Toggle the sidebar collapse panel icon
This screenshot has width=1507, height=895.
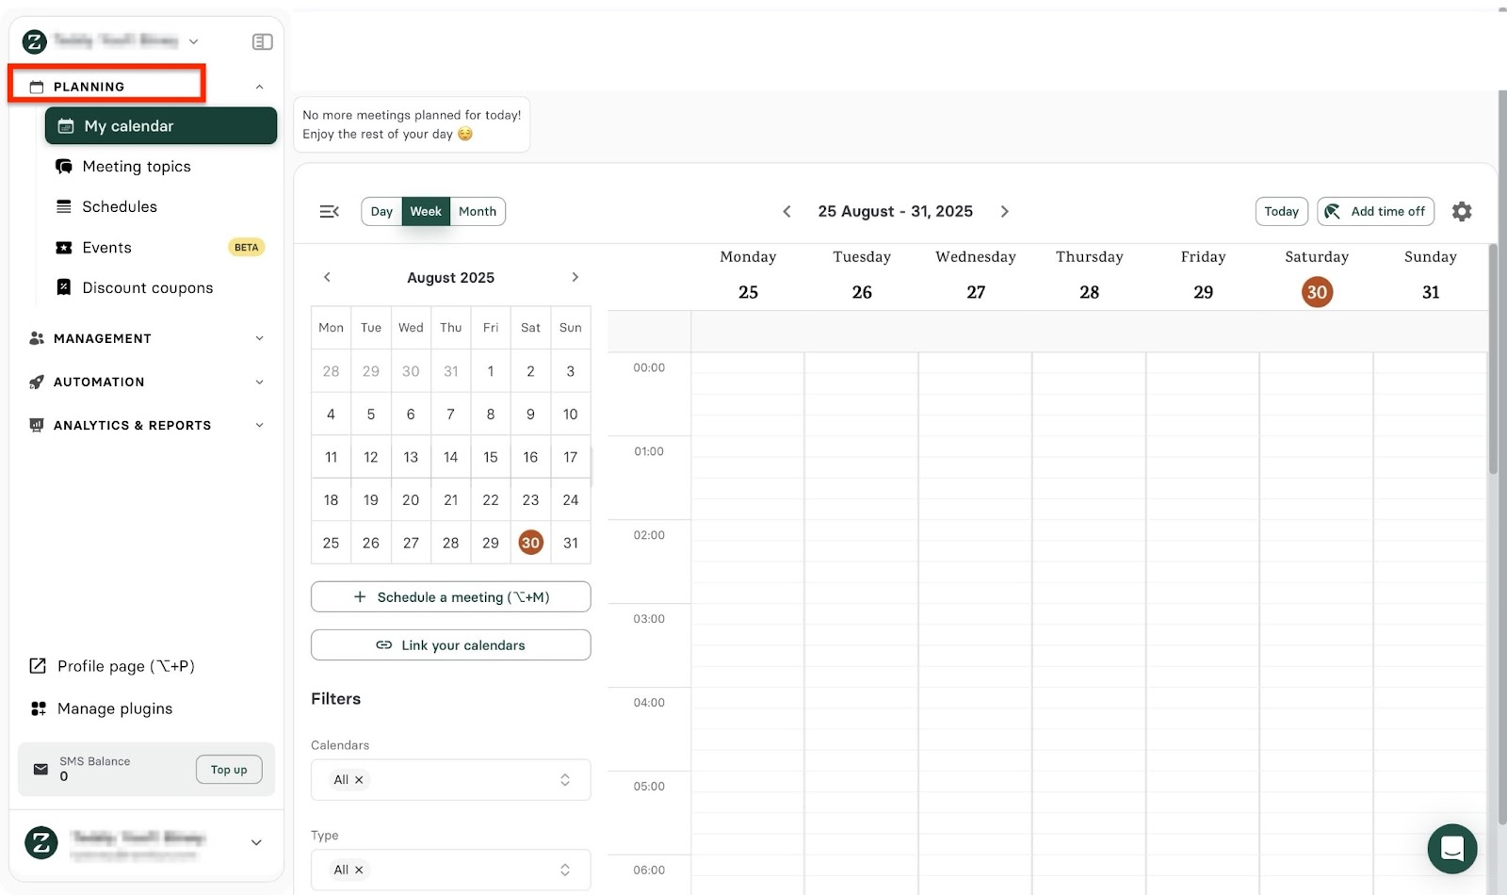click(263, 41)
